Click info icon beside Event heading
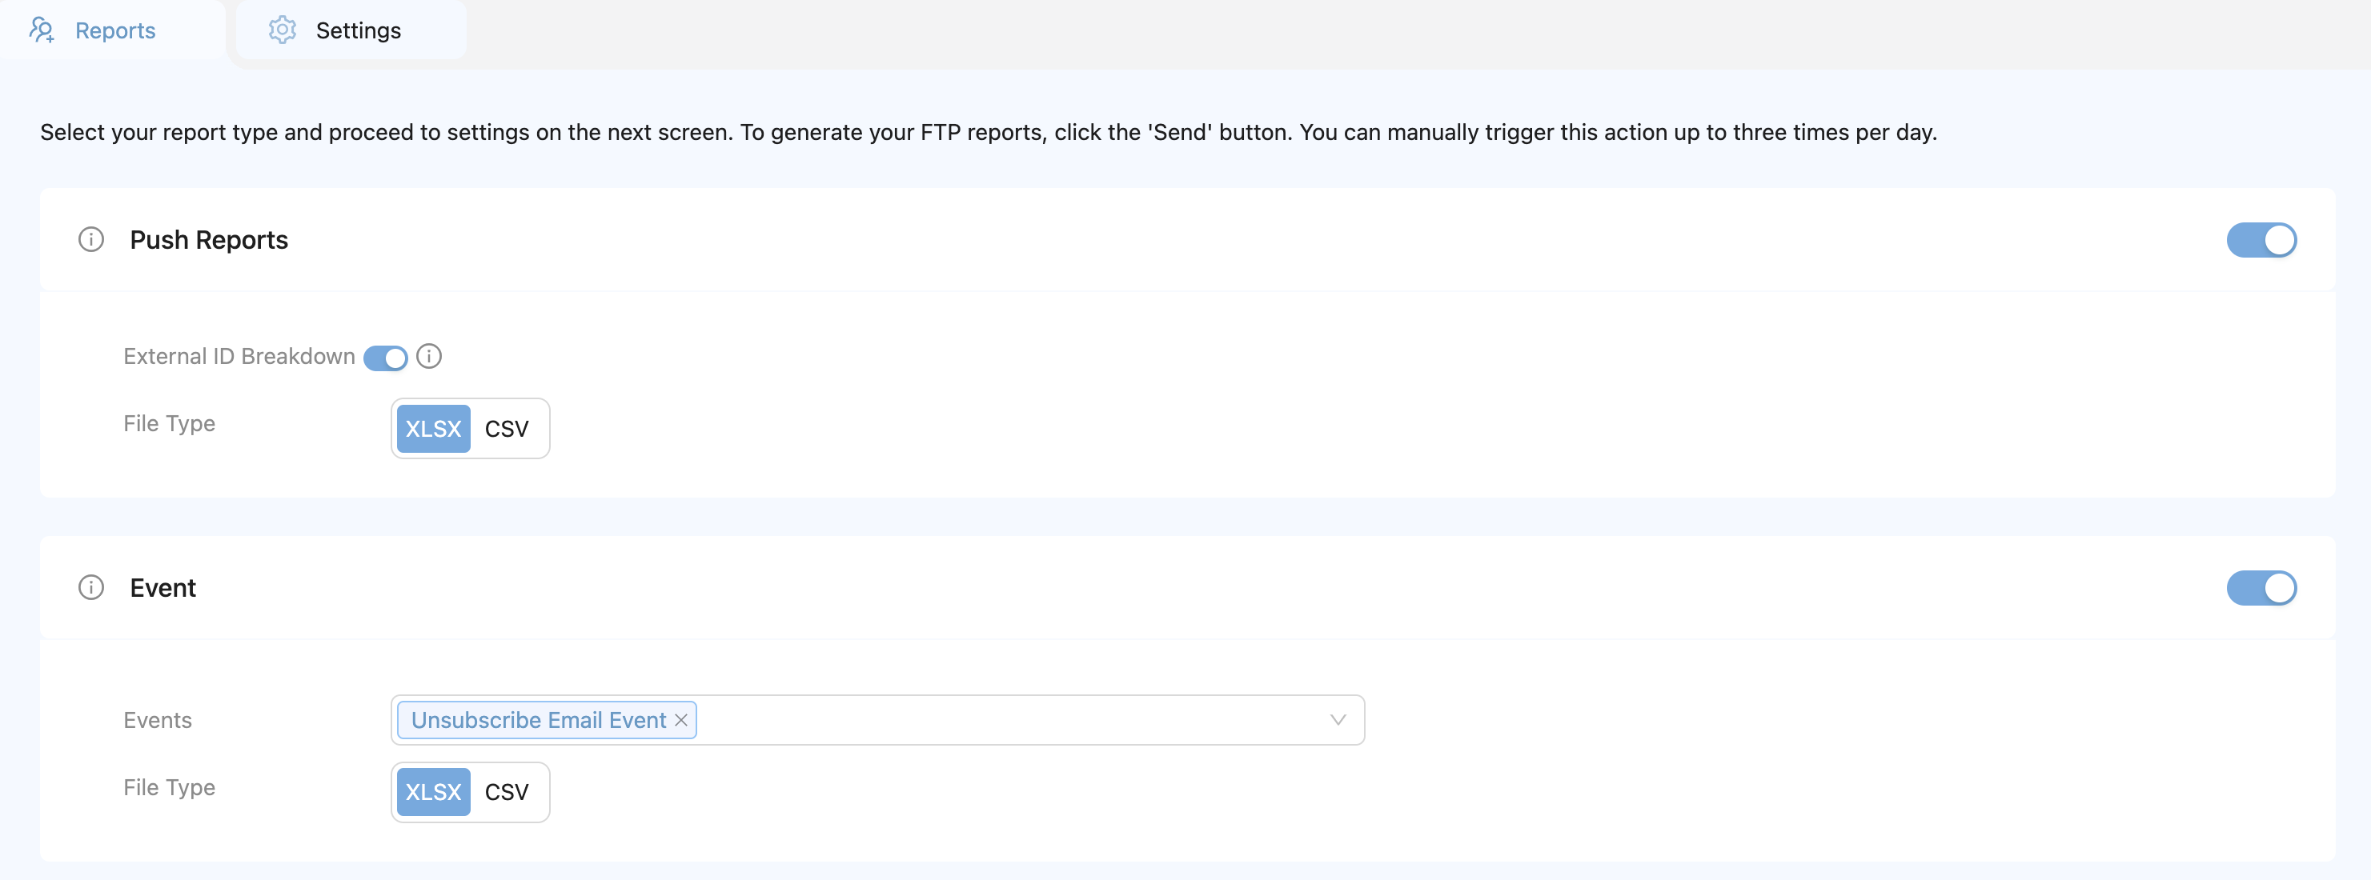Image resolution: width=2371 pixels, height=880 pixels. pos(91,587)
